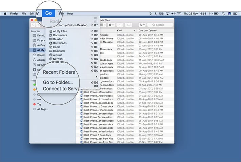This screenshot has width=241, height=162.
Task: Click the volume speaker icon
Action: pos(173,14)
